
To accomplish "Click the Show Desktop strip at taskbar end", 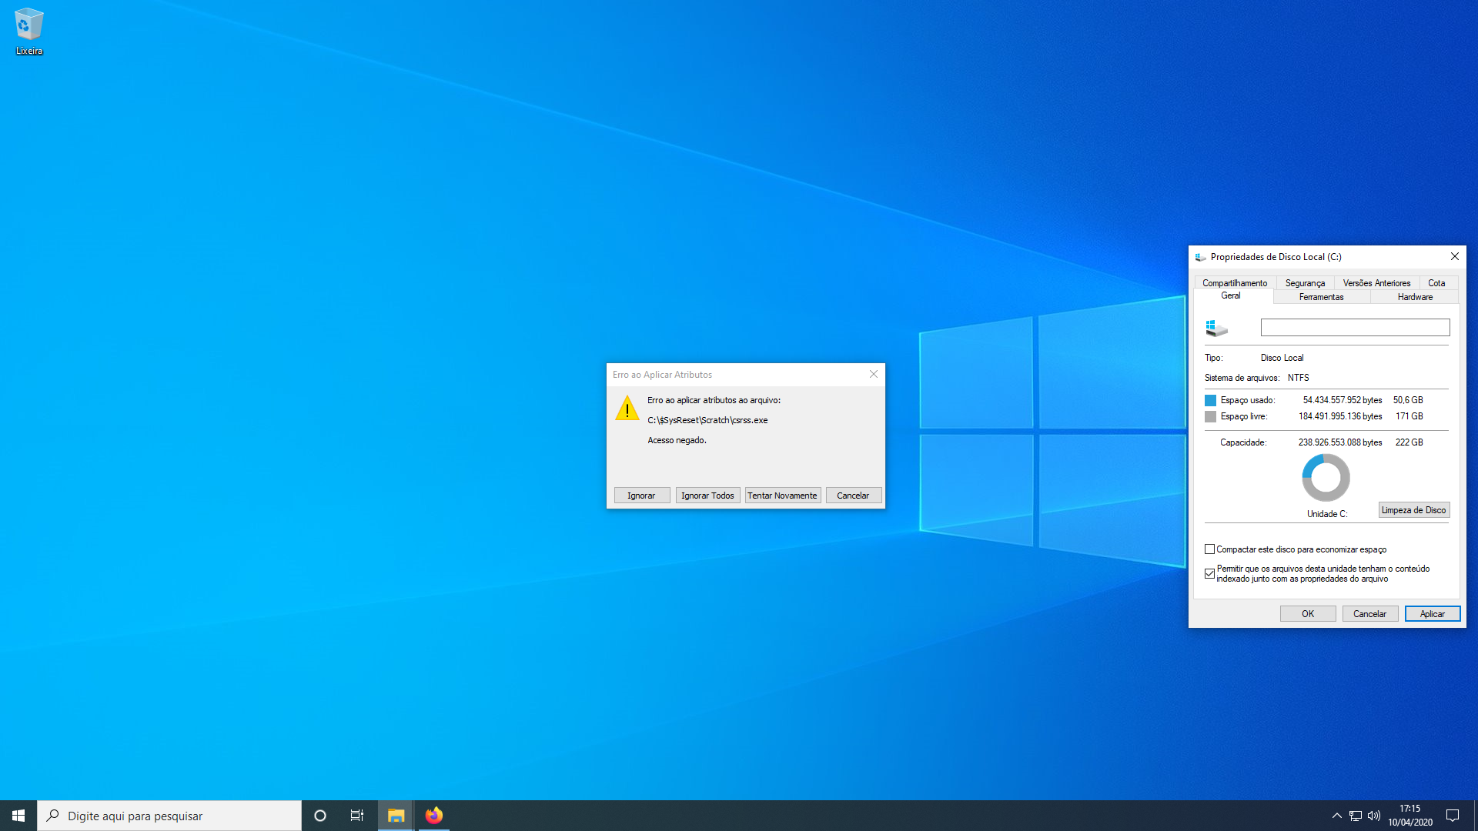I will (x=1475, y=816).
